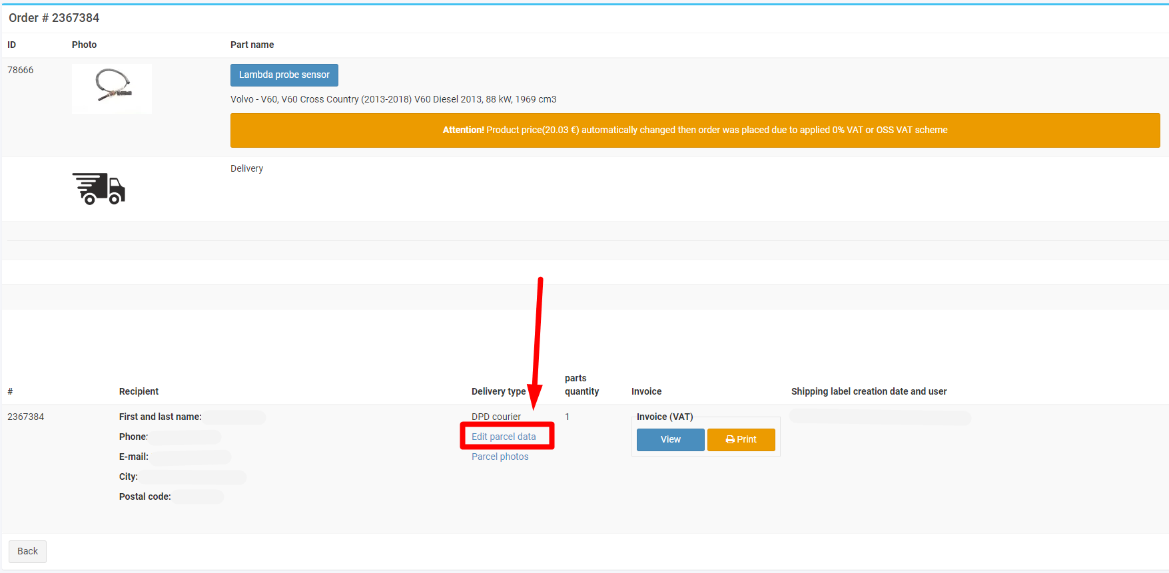View the VAT invoice
The image size is (1169, 573).
point(670,440)
